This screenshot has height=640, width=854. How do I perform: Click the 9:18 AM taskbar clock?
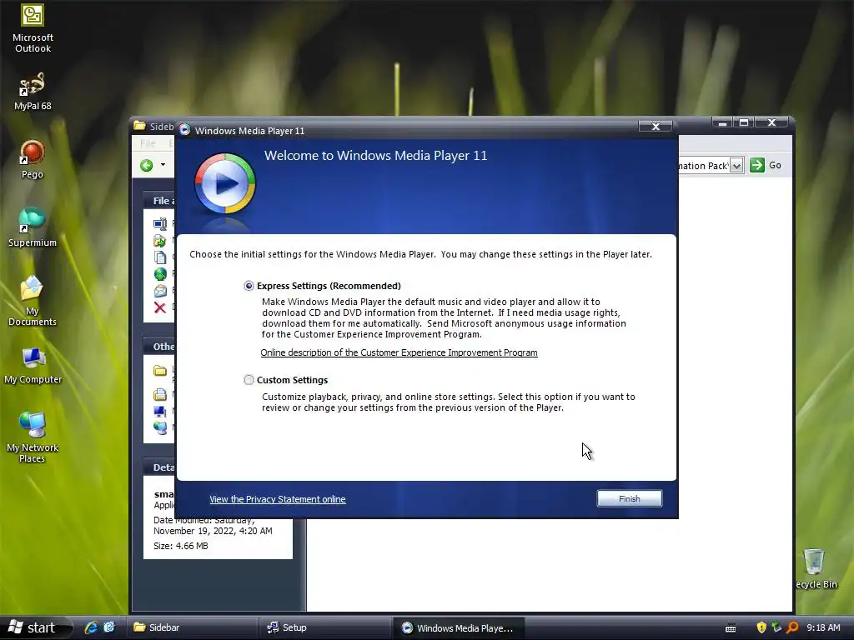823,627
